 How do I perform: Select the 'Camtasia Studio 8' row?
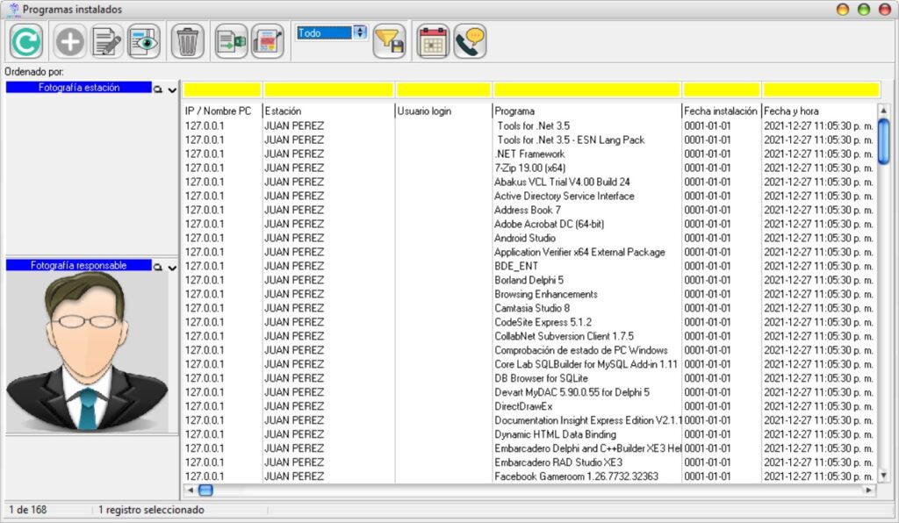pos(529,308)
